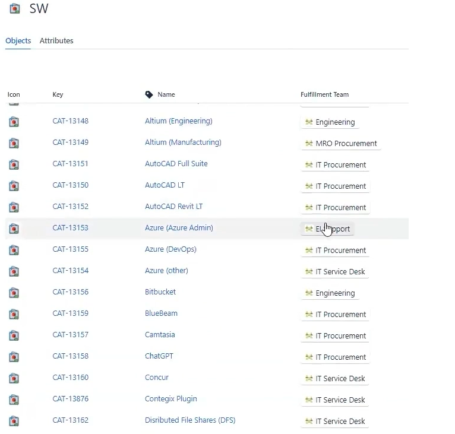Image resolution: width=455 pixels, height=434 pixels.
Task: Open the Disributed File Shares (DFS) object
Action: (190, 420)
